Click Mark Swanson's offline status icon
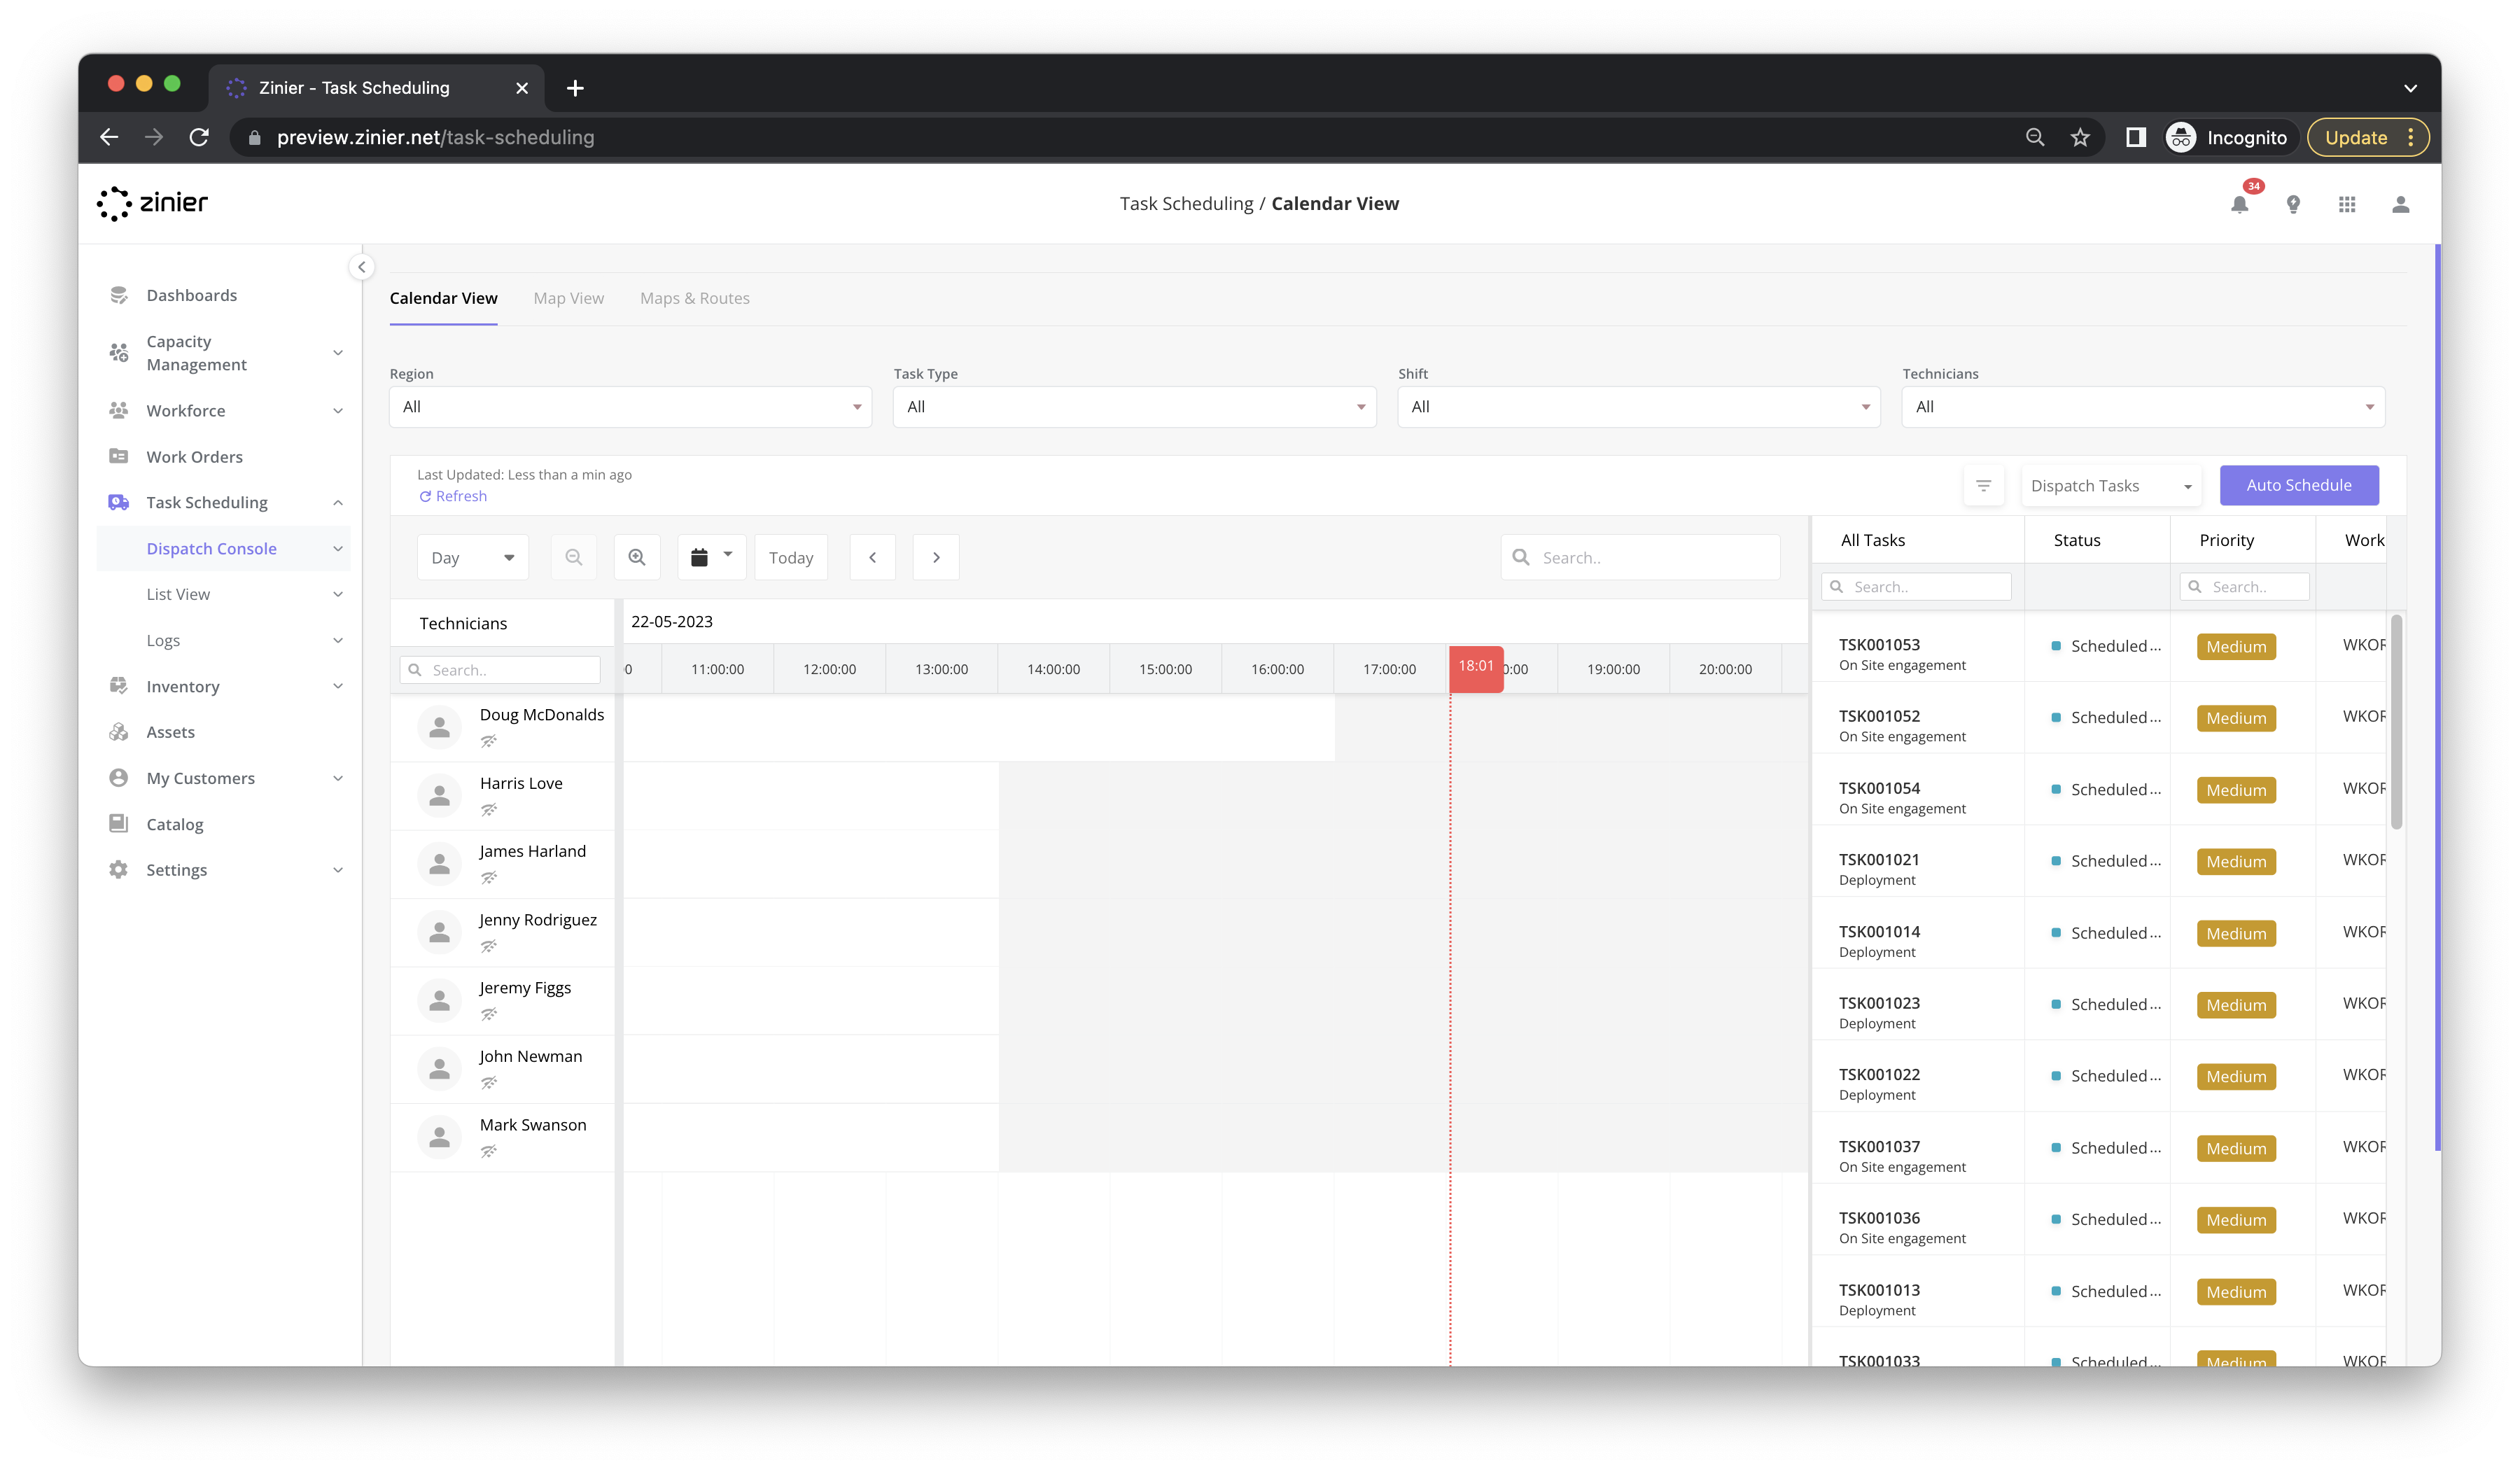 click(489, 1151)
